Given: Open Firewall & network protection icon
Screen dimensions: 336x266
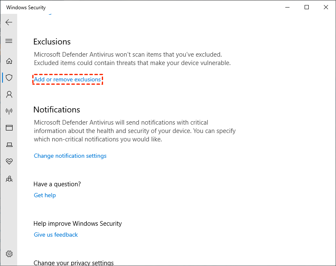Looking at the screenshot, I should [x=9, y=111].
